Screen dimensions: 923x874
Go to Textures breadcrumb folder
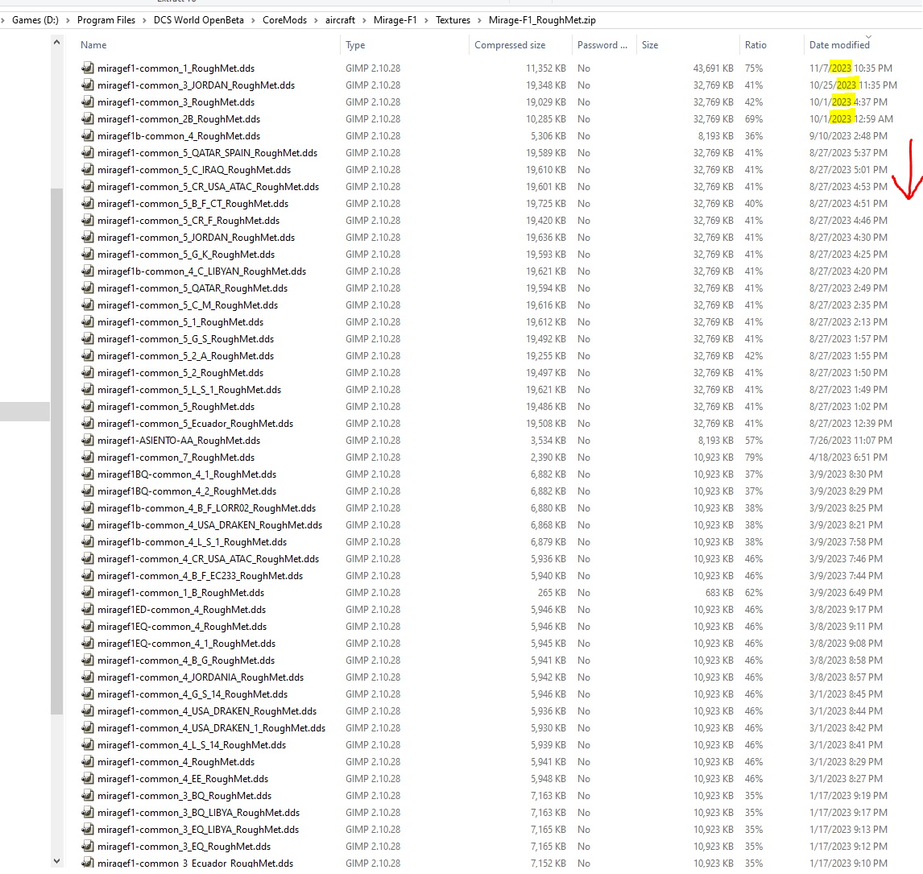click(453, 20)
